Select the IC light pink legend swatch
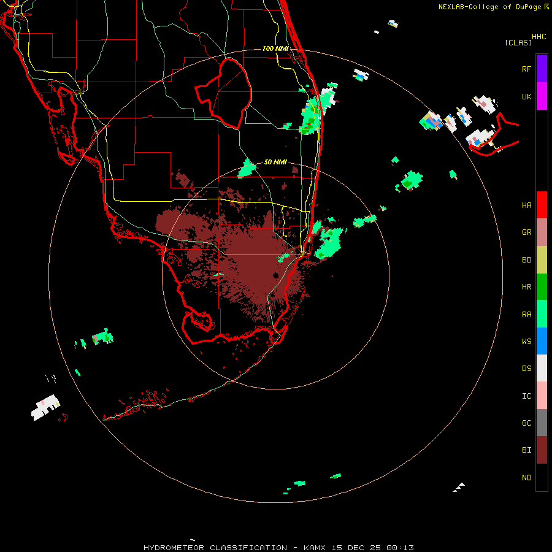The height and width of the screenshot is (552, 552). pyautogui.click(x=542, y=396)
